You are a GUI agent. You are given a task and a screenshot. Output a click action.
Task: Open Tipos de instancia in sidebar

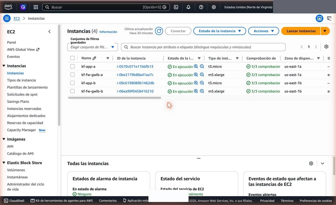(x=21, y=80)
